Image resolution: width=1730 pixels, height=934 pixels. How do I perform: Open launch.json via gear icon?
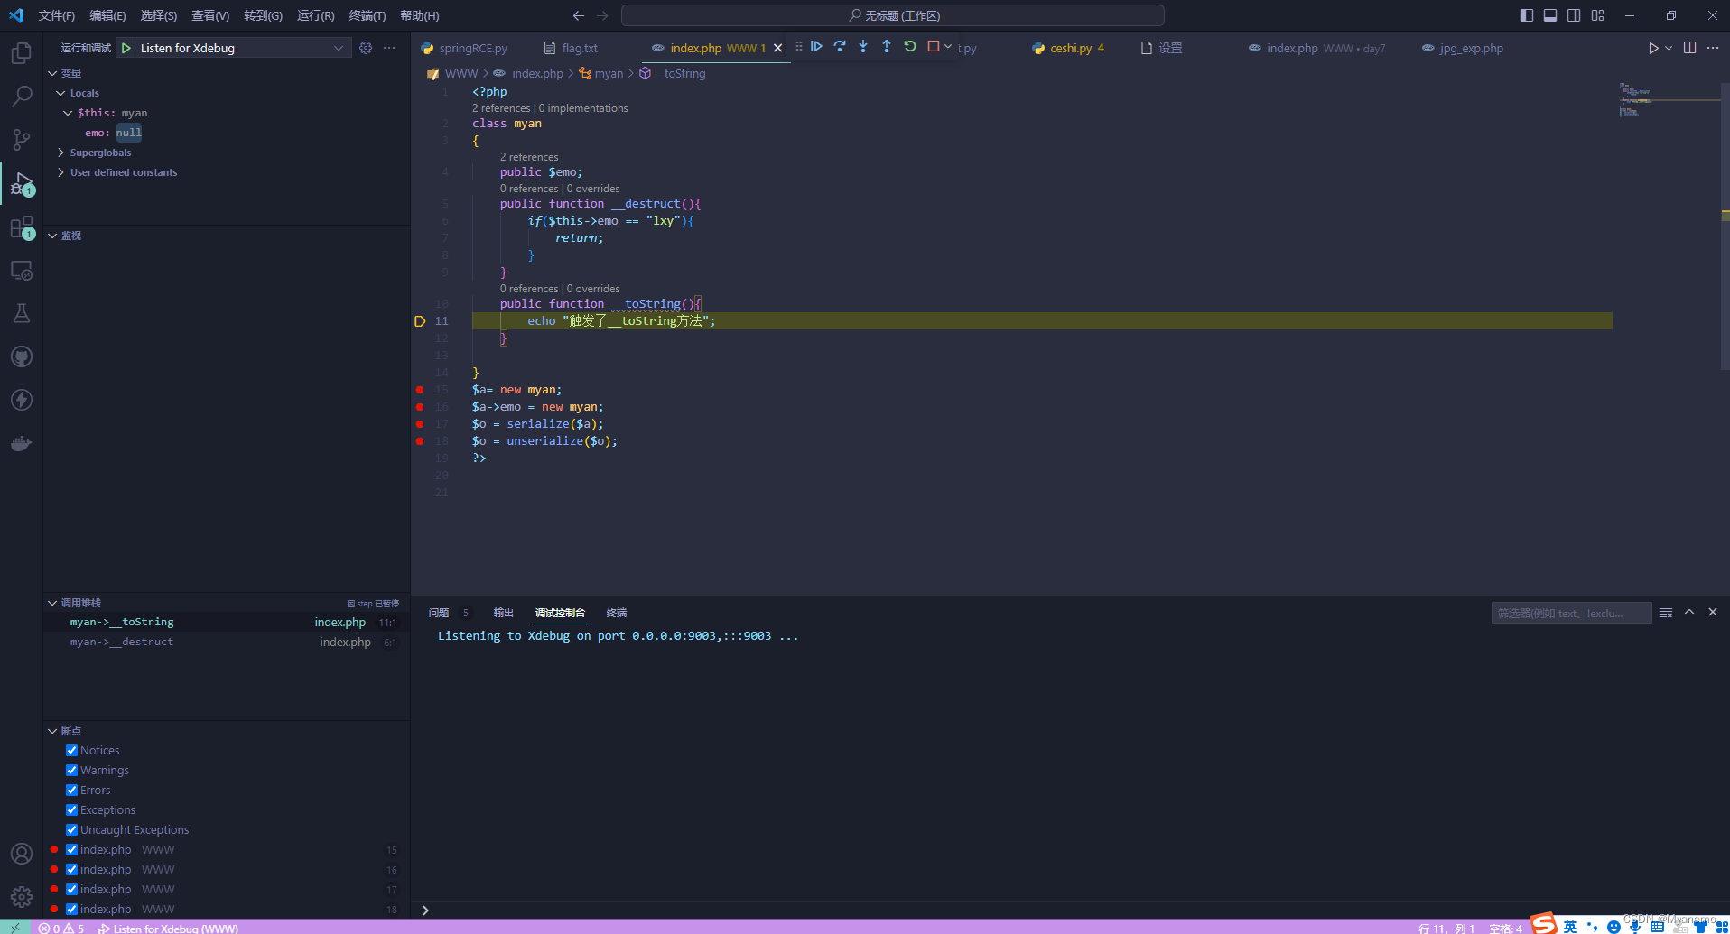(x=366, y=48)
